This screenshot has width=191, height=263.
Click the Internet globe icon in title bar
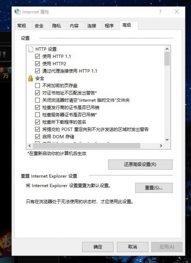[17, 11]
